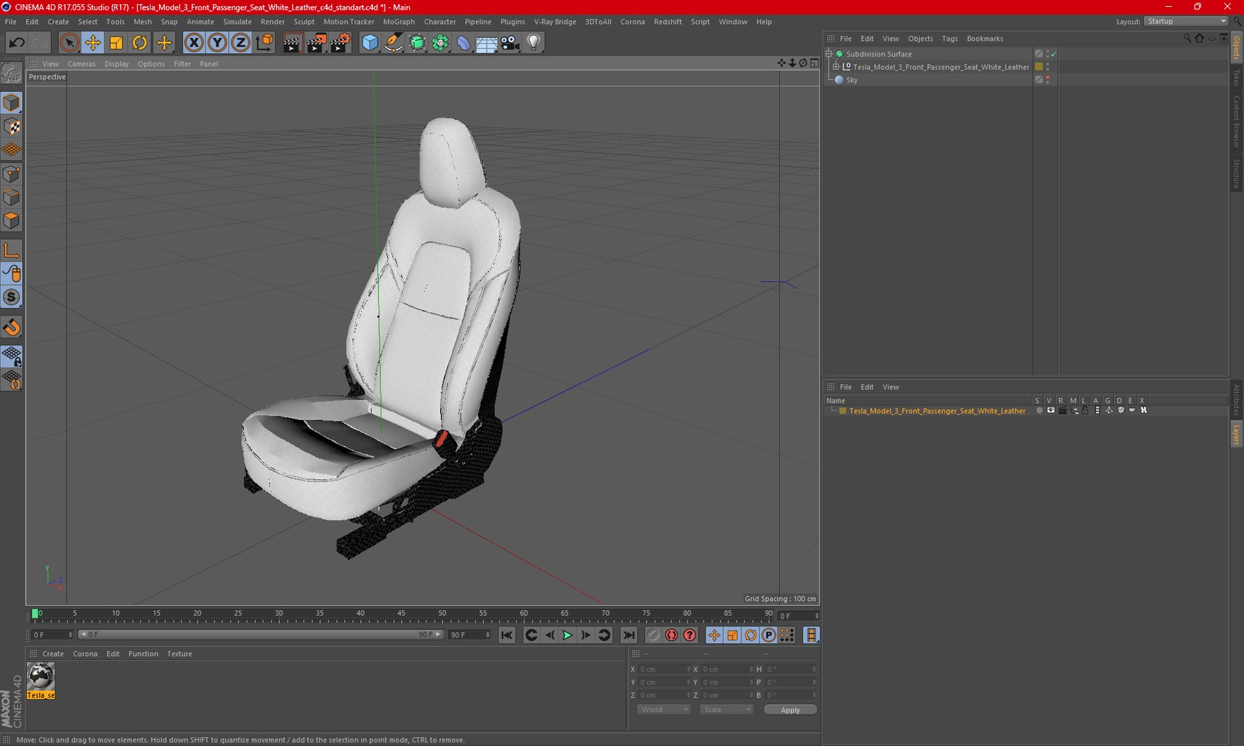This screenshot has height=746, width=1244.
Task: Open the Scale mode dropdown
Action: point(726,709)
